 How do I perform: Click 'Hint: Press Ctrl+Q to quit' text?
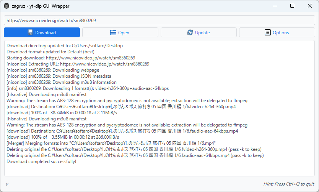pos(289,184)
